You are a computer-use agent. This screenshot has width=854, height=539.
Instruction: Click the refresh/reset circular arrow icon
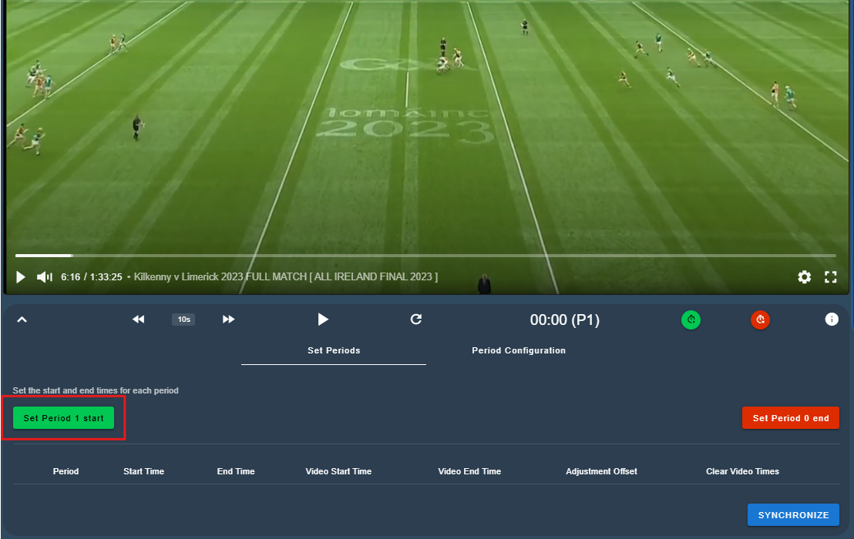(x=416, y=319)
